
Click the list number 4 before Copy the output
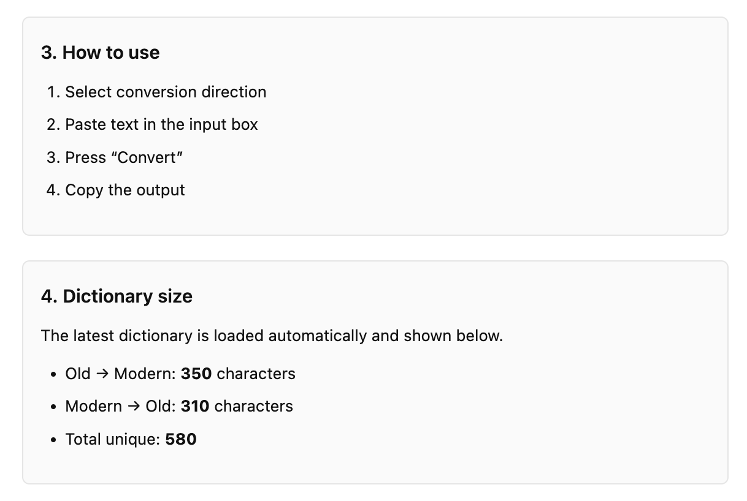point(52,190)
